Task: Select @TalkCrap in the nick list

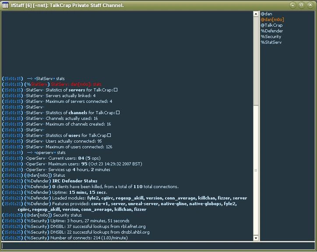Action: (271, 25)
